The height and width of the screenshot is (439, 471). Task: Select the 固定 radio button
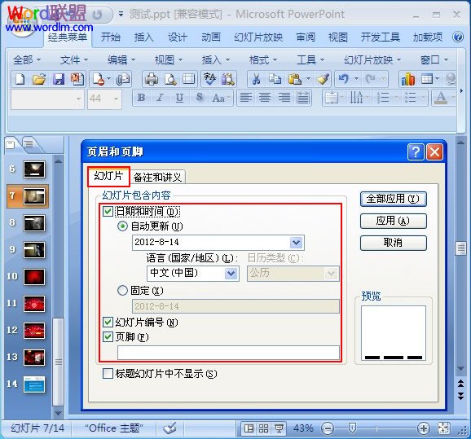[x=122, y=291]
